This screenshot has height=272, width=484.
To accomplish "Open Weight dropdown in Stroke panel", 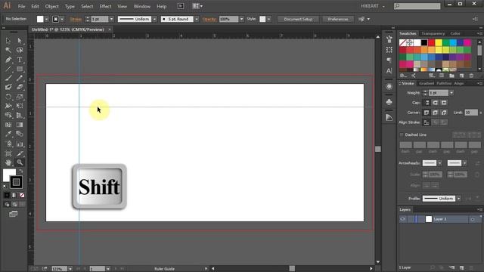I will pyautogui.click(x=451, y=93).
